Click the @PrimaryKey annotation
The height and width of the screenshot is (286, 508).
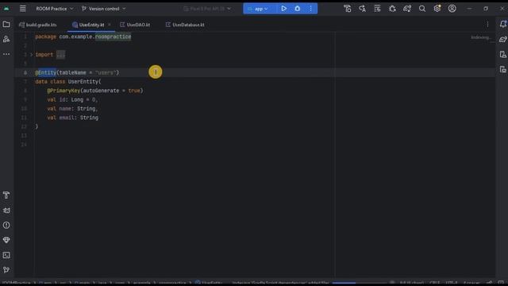(63, 91)
